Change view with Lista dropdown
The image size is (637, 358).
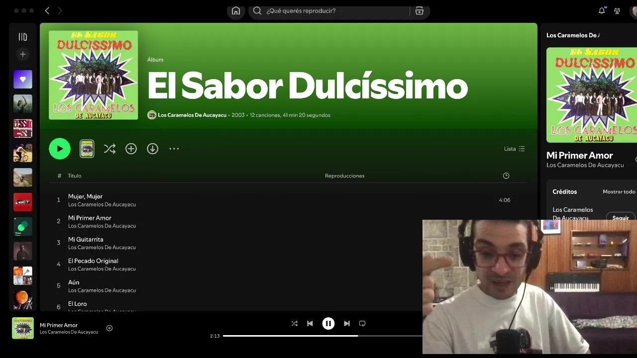(514, 149)
